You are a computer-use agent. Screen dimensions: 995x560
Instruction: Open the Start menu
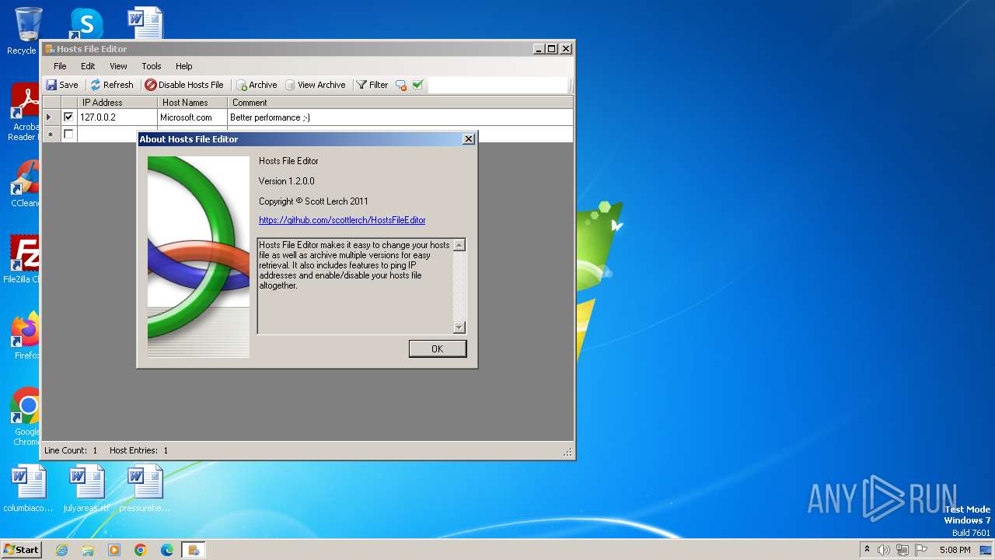21,549
